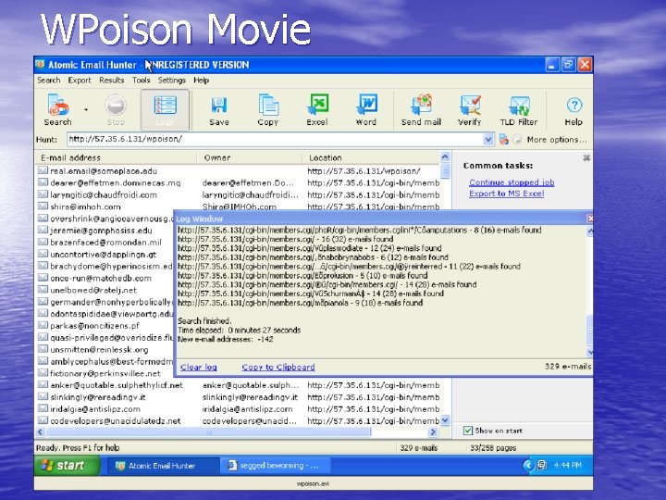Screen dimensions: 666x500
Task: Click the Search toolbar icon
Action: click(57, 109)
